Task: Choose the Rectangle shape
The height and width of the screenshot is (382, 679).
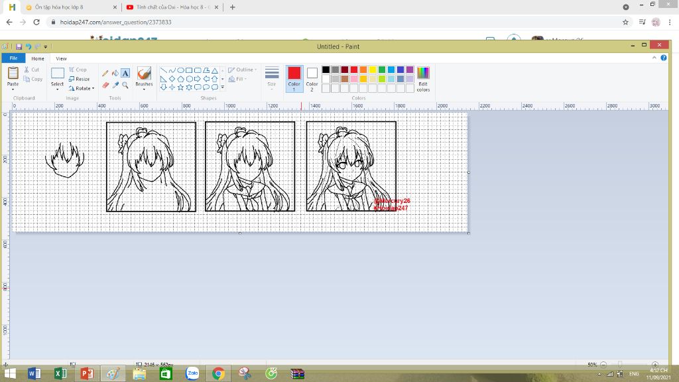Action: point(189,70)
